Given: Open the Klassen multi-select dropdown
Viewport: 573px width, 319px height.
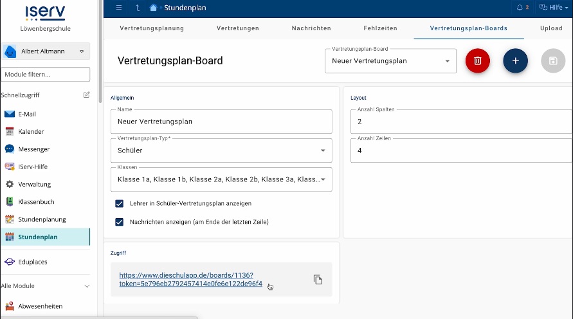Looking at the screenshot, I should pos(221,179).
